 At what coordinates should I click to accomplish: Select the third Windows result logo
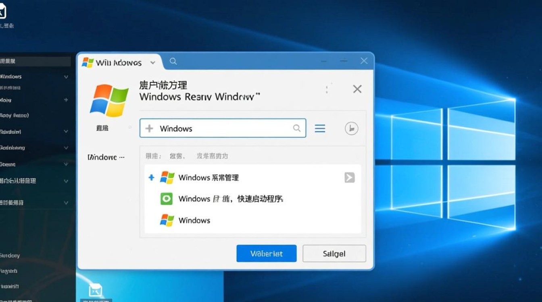pos(167,220)
